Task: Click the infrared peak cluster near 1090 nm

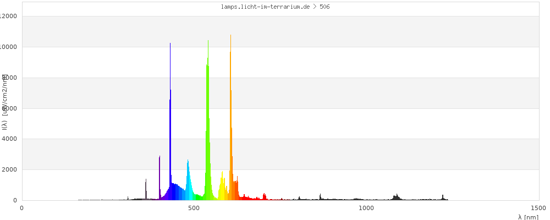Action: point(396,197)
